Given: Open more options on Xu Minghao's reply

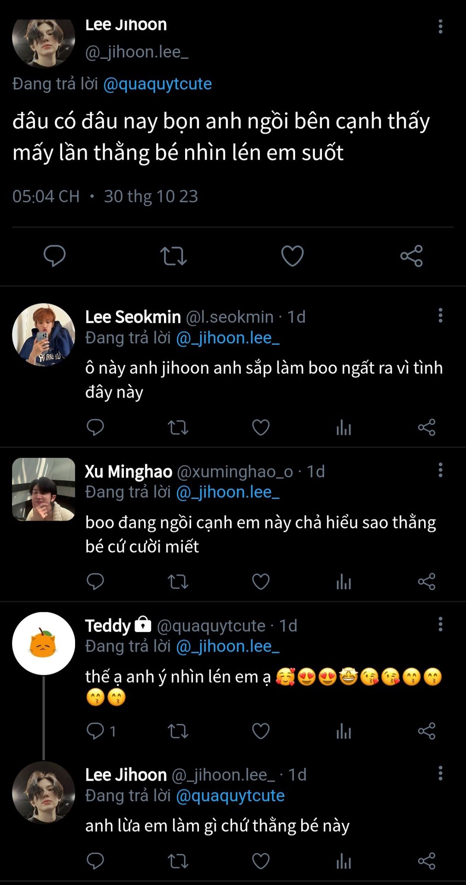Looking at the screenshot, I should click(x=440, y=470).
